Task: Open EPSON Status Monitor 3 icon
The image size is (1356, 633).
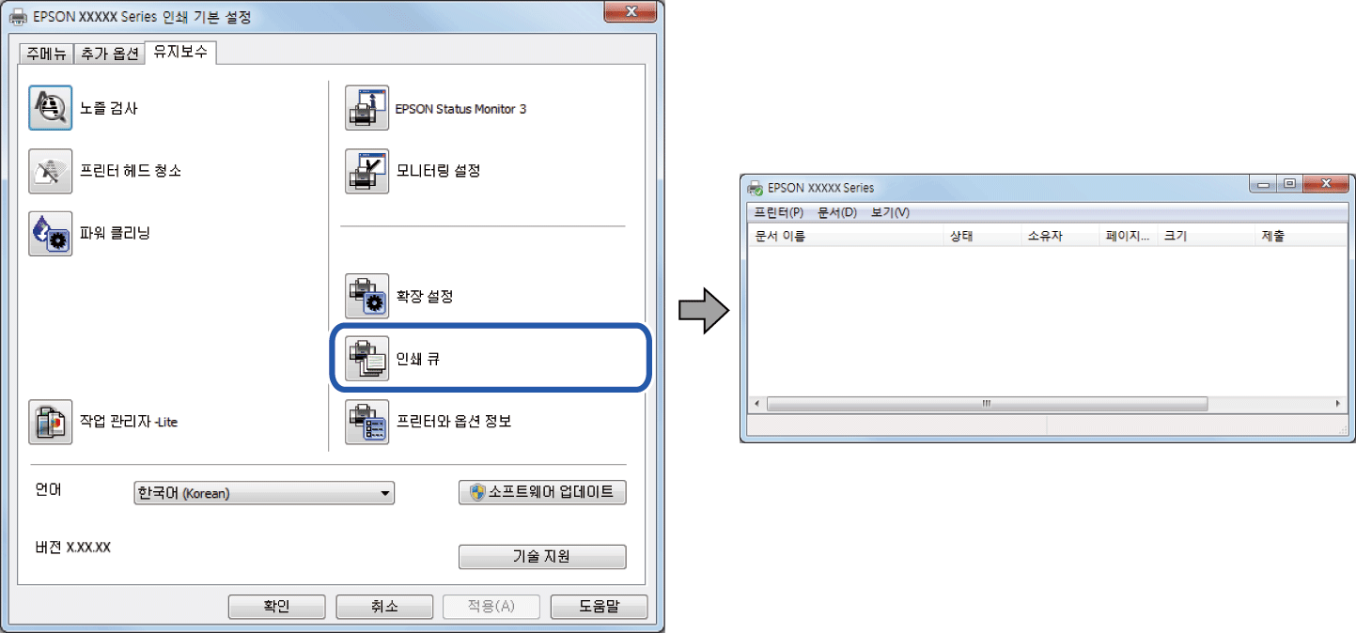Action: pos(366,108)
